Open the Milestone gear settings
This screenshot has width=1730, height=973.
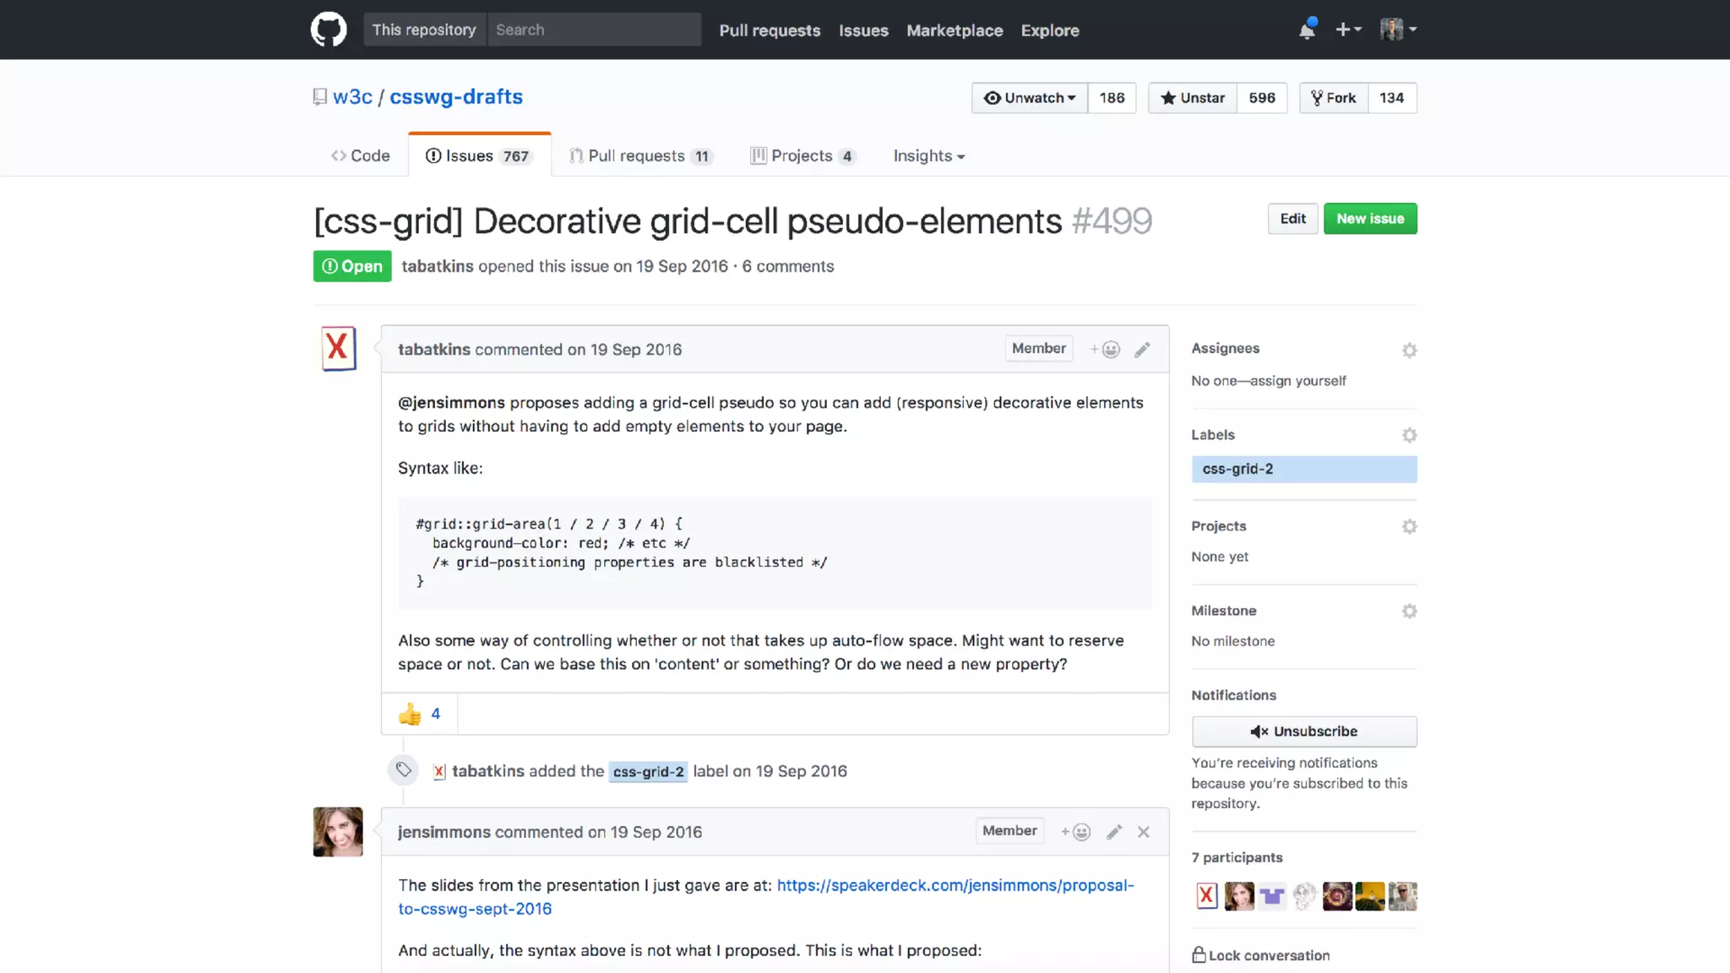click(1409, 611)
